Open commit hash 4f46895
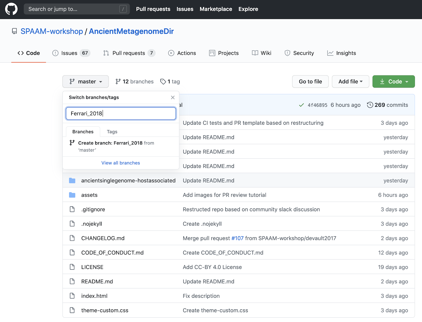 pyautogui.click(x=317, y=105)
